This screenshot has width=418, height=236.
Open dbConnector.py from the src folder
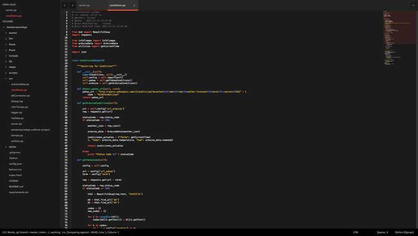tap(20, 95)
